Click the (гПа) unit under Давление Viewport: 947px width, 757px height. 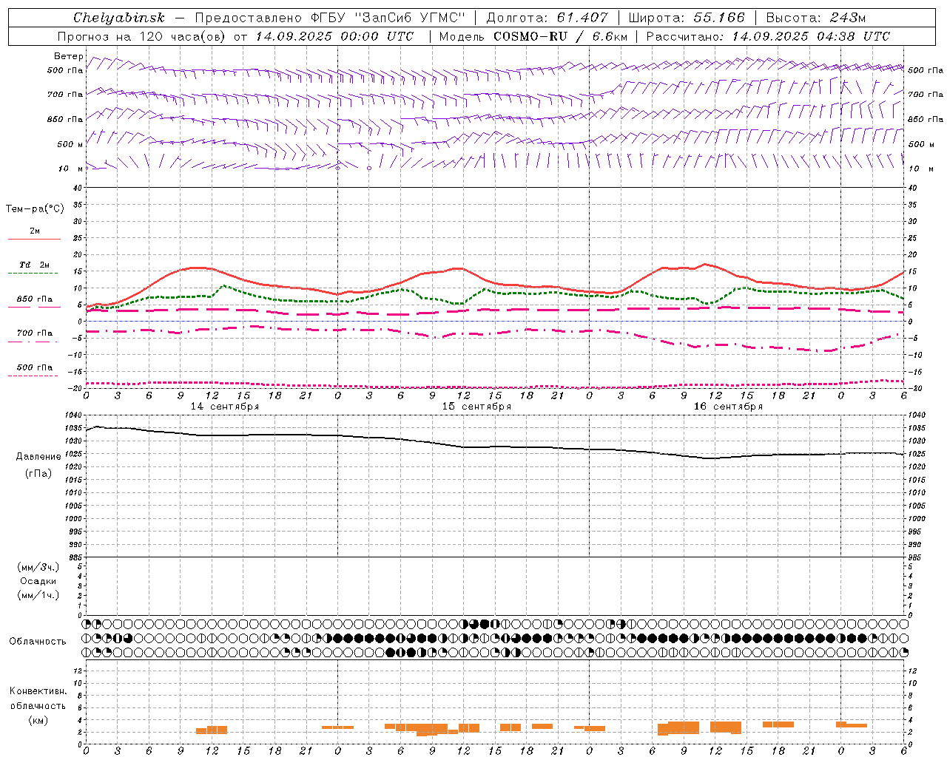point(38,473)
